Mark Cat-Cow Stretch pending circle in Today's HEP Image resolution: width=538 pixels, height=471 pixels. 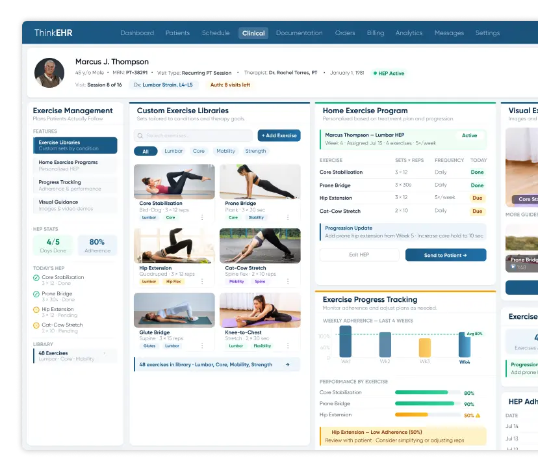click(x=36, y=325)
